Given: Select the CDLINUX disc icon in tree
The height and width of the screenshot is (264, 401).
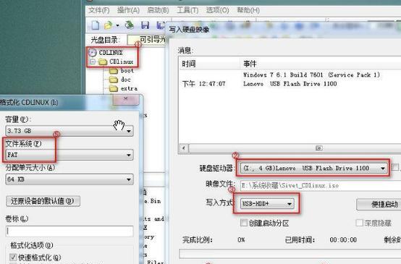Looking at the screenshot, I should (x=93, y=52).
